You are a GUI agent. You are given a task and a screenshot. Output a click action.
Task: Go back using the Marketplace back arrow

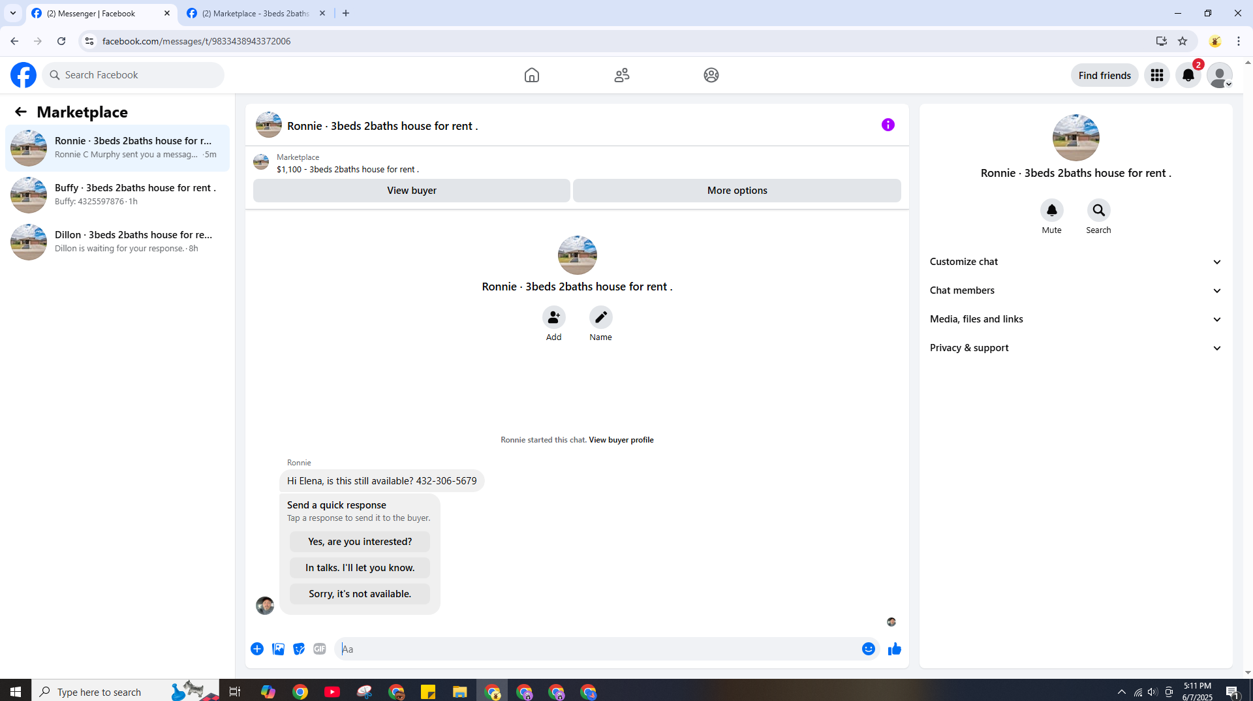coord(21,112)
